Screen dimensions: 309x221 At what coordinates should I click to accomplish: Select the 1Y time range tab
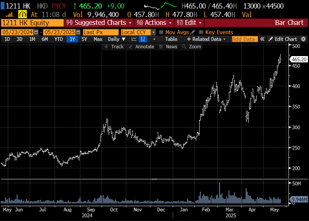[72, 39]
